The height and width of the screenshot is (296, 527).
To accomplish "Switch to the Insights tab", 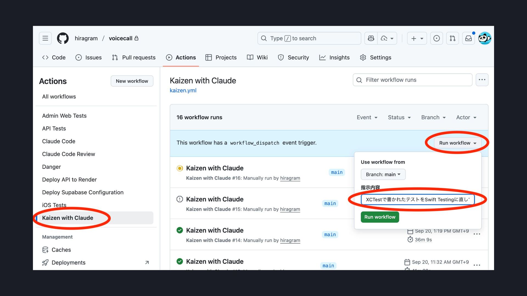I will pos(334,58).
